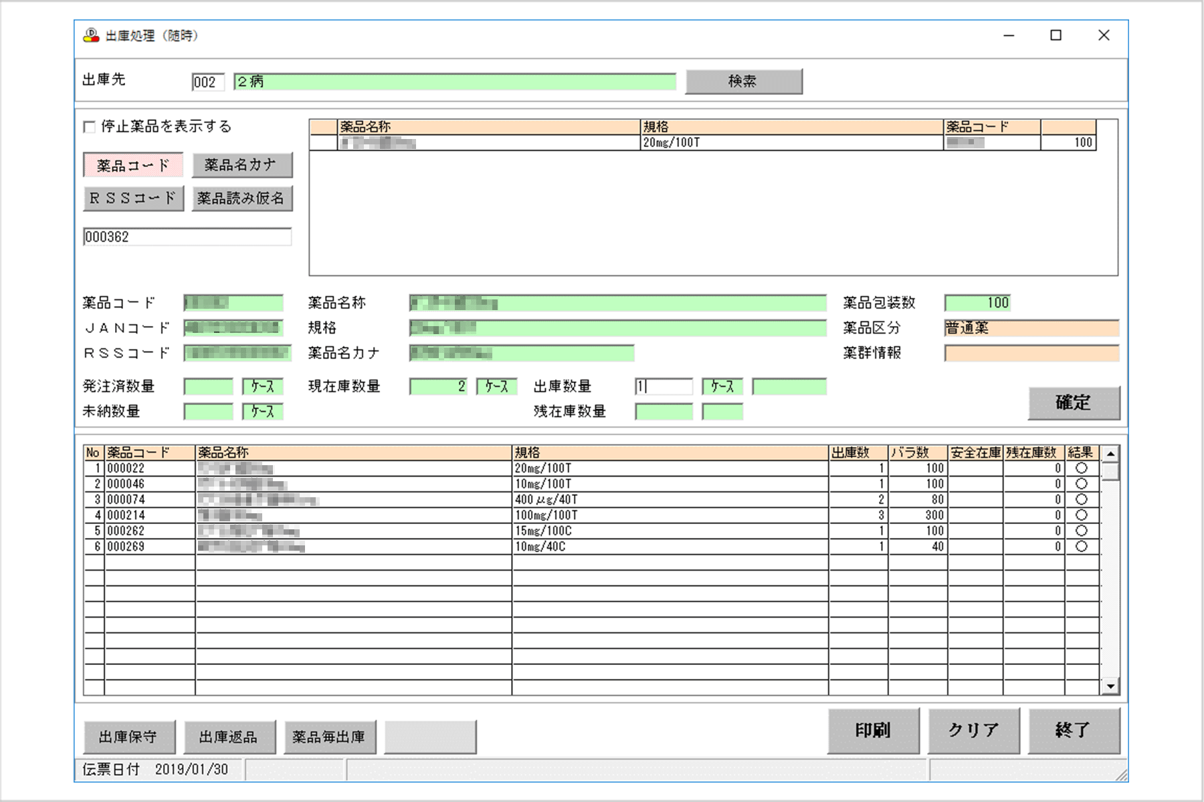
Task: Click the 出庫先 code field 002
Action: [208, 82]
